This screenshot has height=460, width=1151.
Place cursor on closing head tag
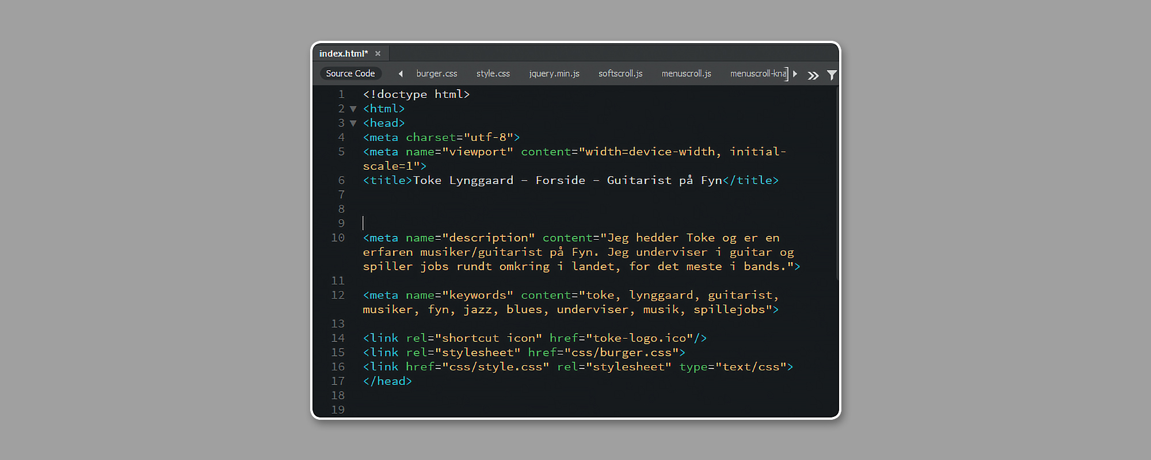pos(387,381)
